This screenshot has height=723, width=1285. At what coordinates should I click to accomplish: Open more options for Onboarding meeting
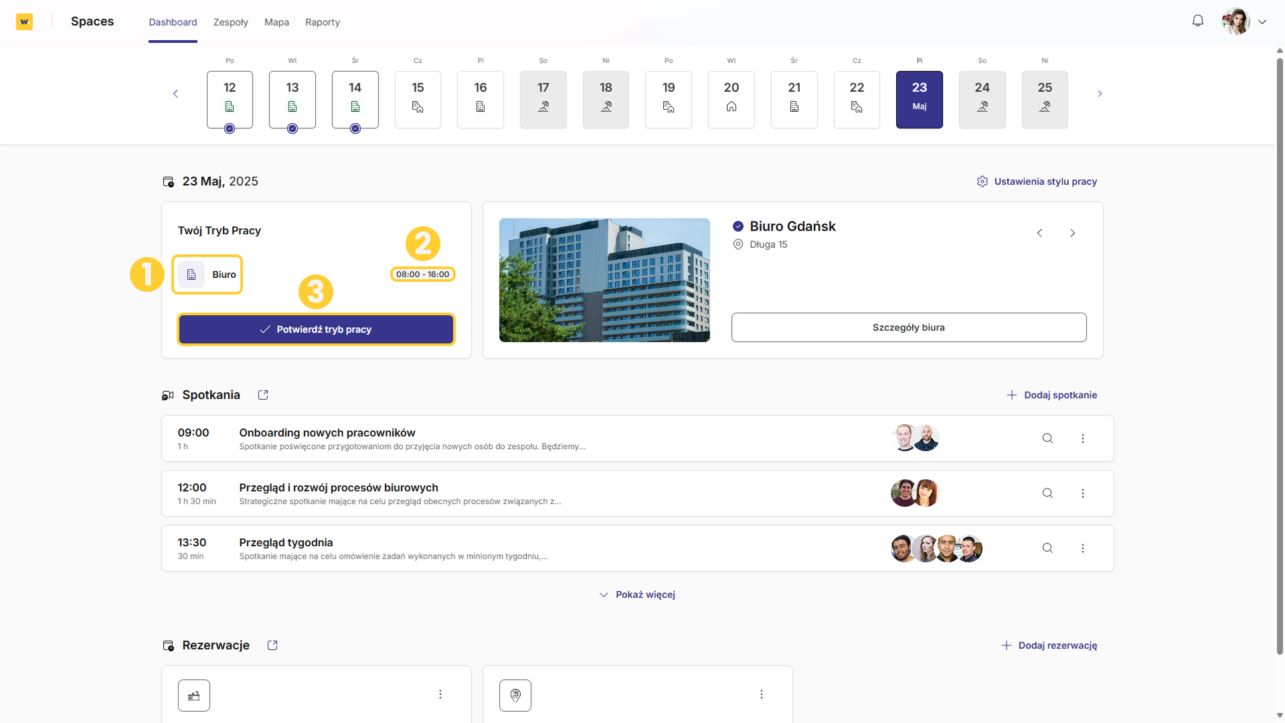click(x=1083, y=438)
